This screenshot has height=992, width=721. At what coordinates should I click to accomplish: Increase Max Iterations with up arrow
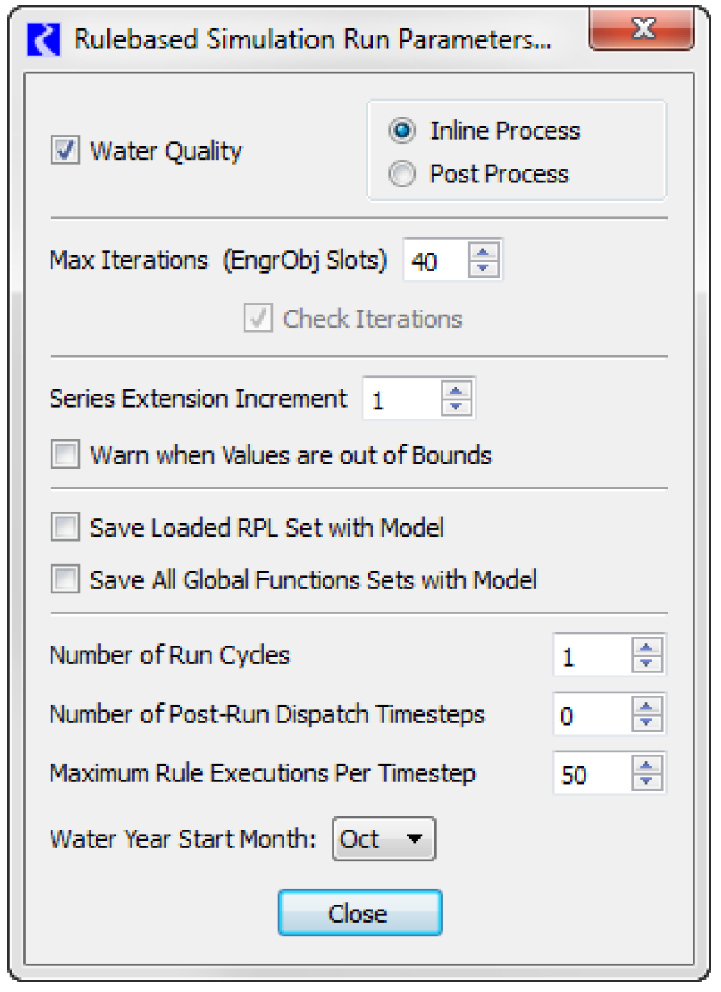[x=483, y=252]
